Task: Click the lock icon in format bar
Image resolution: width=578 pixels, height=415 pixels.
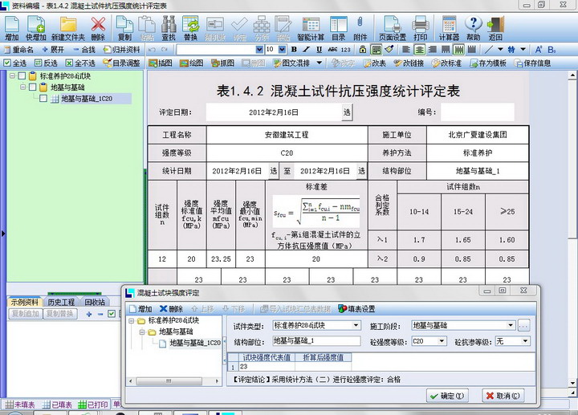Action: pos(363,50)
